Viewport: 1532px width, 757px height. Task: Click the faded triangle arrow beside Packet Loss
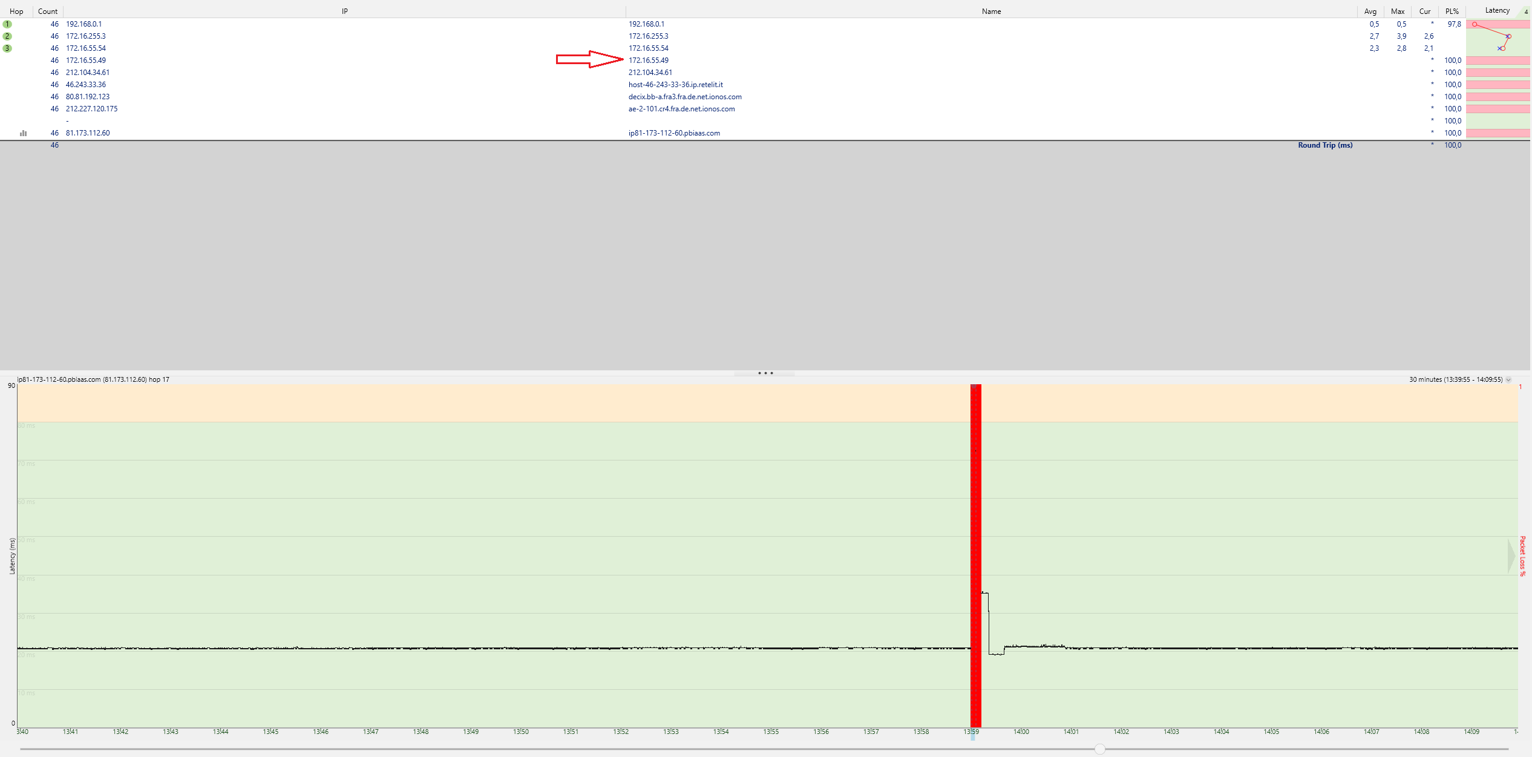click(1511, 555)
